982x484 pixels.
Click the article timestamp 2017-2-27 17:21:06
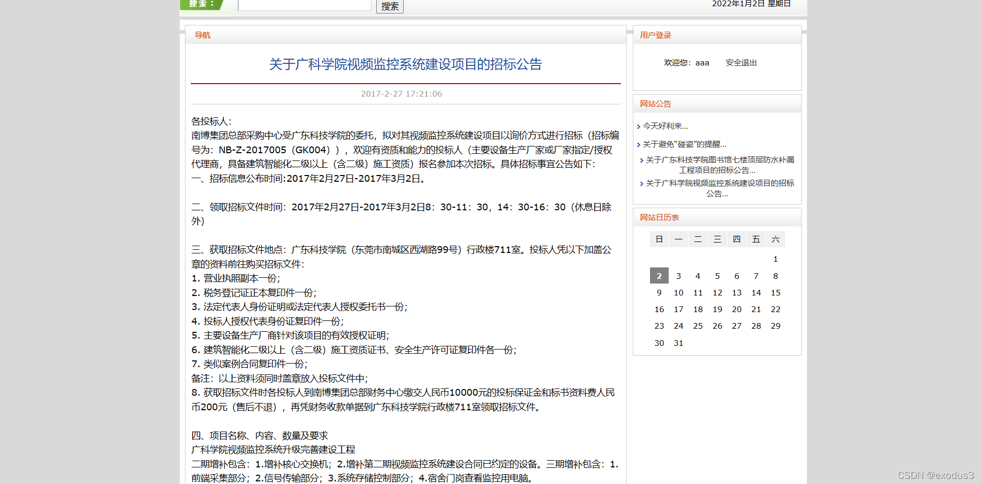point(402,94)
